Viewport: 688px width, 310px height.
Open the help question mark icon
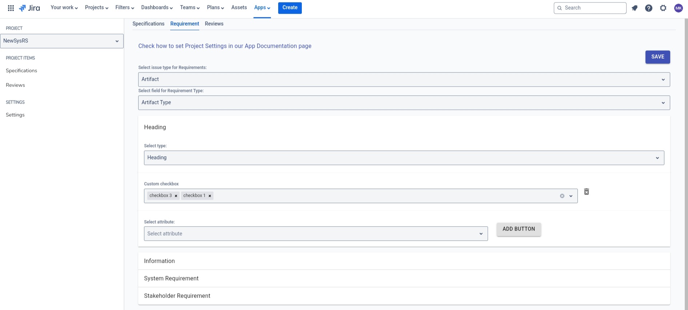tap(649, 8)
